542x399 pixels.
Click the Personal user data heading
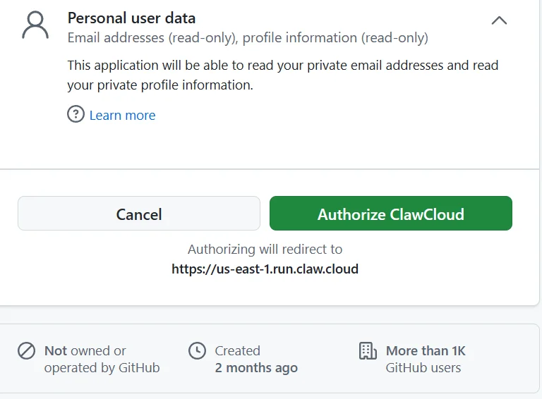click(131, 18)
